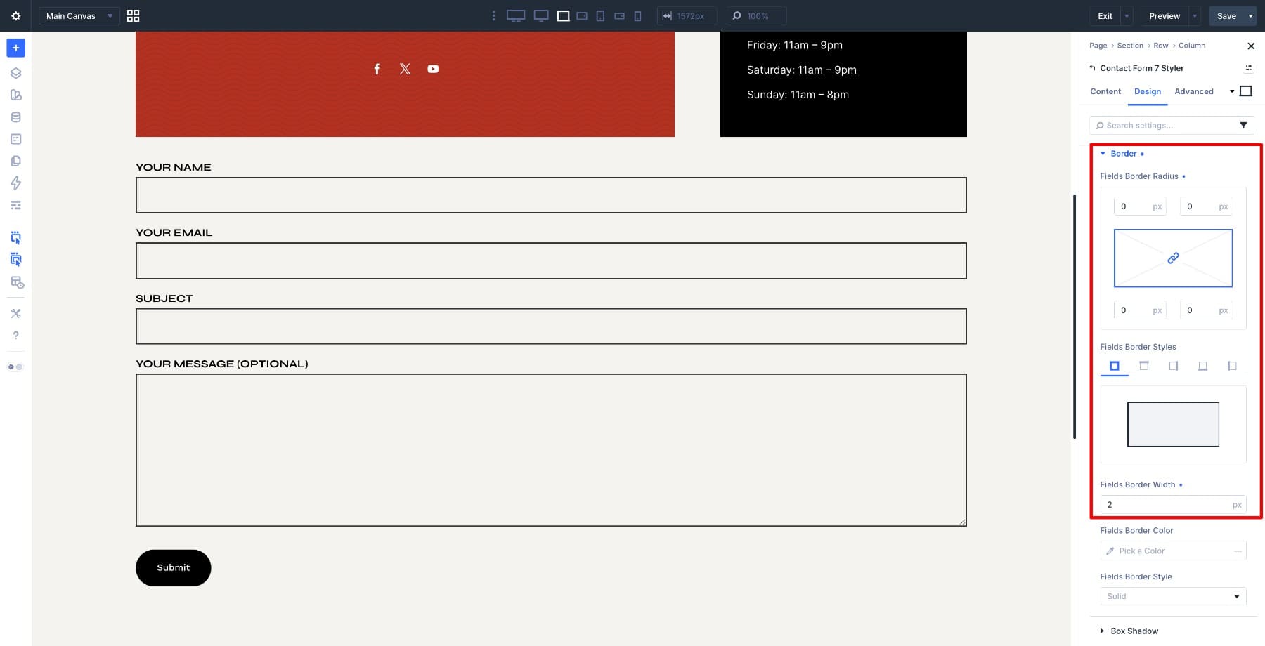Switch to tablet portrait view
Screen dimensions: 1265x646
pos(600,15)
